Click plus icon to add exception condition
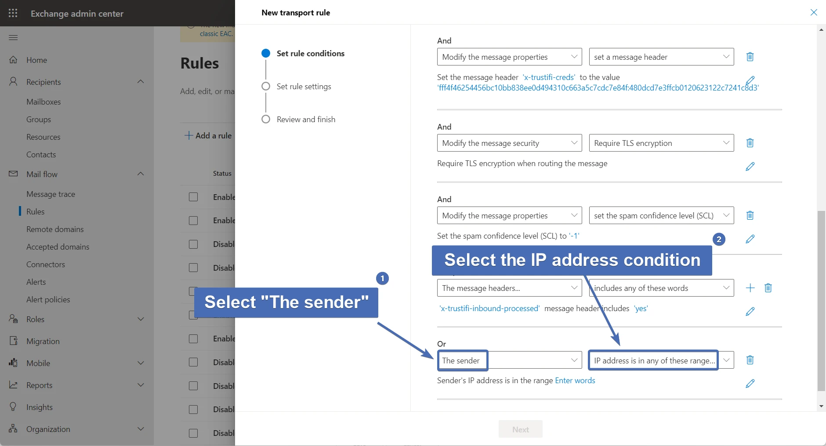This screenshot has width=826, height=446. [750, 288]
